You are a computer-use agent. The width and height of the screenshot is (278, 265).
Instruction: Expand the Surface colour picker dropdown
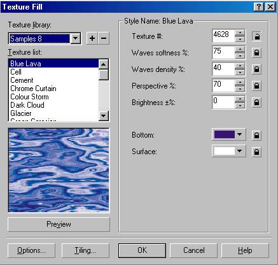coord(240,151)
